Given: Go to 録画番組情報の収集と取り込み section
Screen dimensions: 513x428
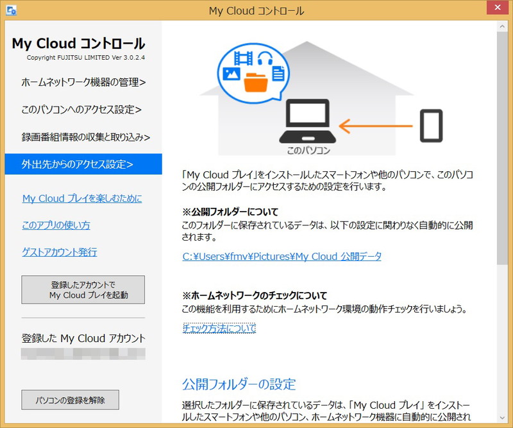Looking at the screenshot, I should coord(85,137).
